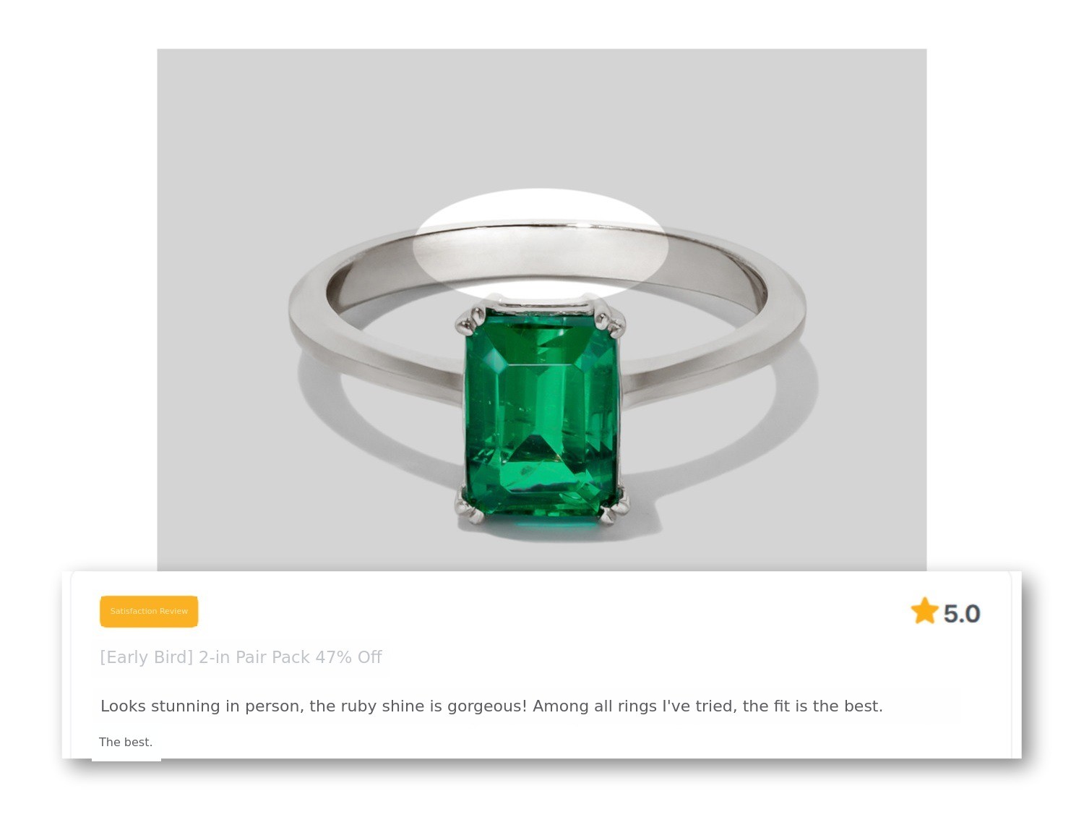This screenshot has width=1084, height=838.
Task: Click the gold star rating icon
Action: click(924, 612)
